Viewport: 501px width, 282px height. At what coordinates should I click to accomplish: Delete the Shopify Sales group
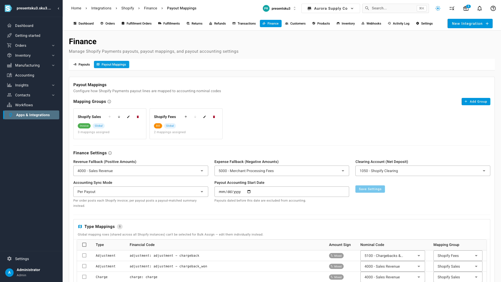[138, 117]
